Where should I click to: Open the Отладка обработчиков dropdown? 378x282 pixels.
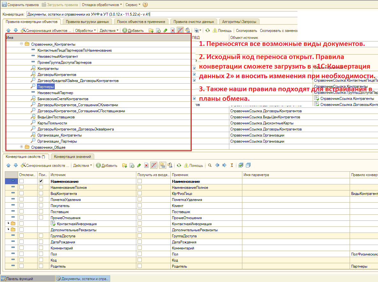[102, 4]
